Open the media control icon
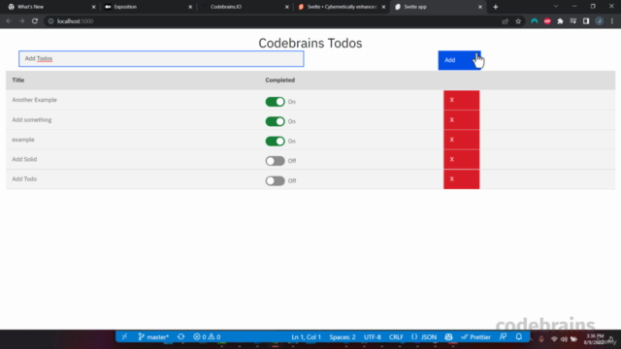This screenshot has height=349, width=621. pos(573,21)
